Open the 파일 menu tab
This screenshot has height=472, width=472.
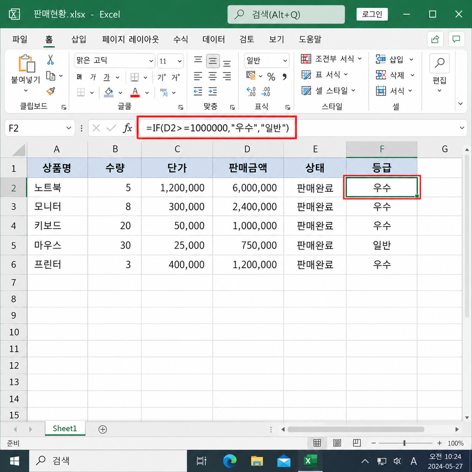point(20,39)
